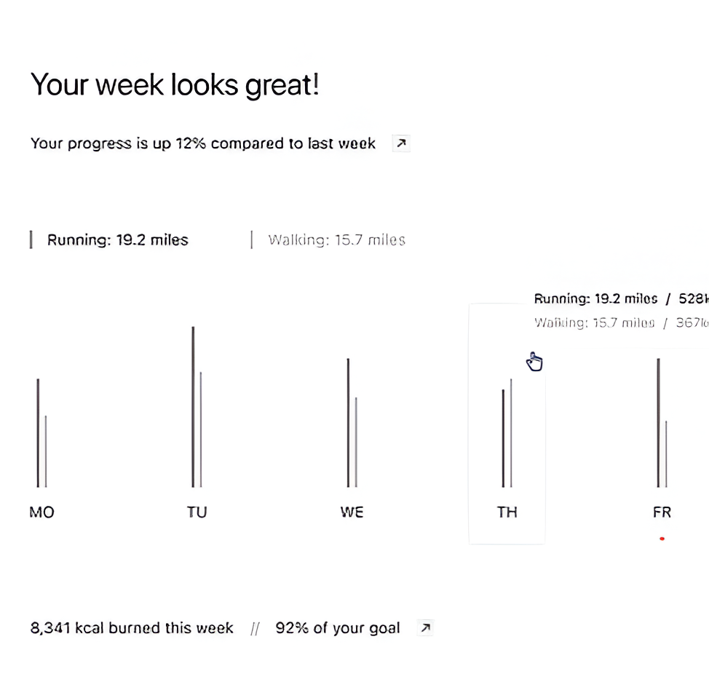Select the FR day label
This screenshot has height=690, width=709.
(662, 512)
